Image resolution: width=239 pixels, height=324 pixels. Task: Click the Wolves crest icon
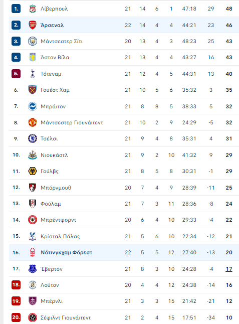pyautogui.click(x=33, y=171)
